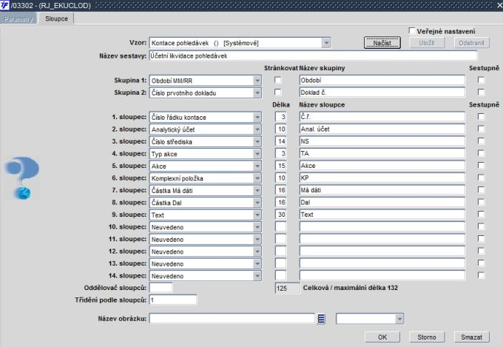Screen dimensions: 503x347
Task: Expand the Skupina 1 dropdown
Action: point(257,81)
